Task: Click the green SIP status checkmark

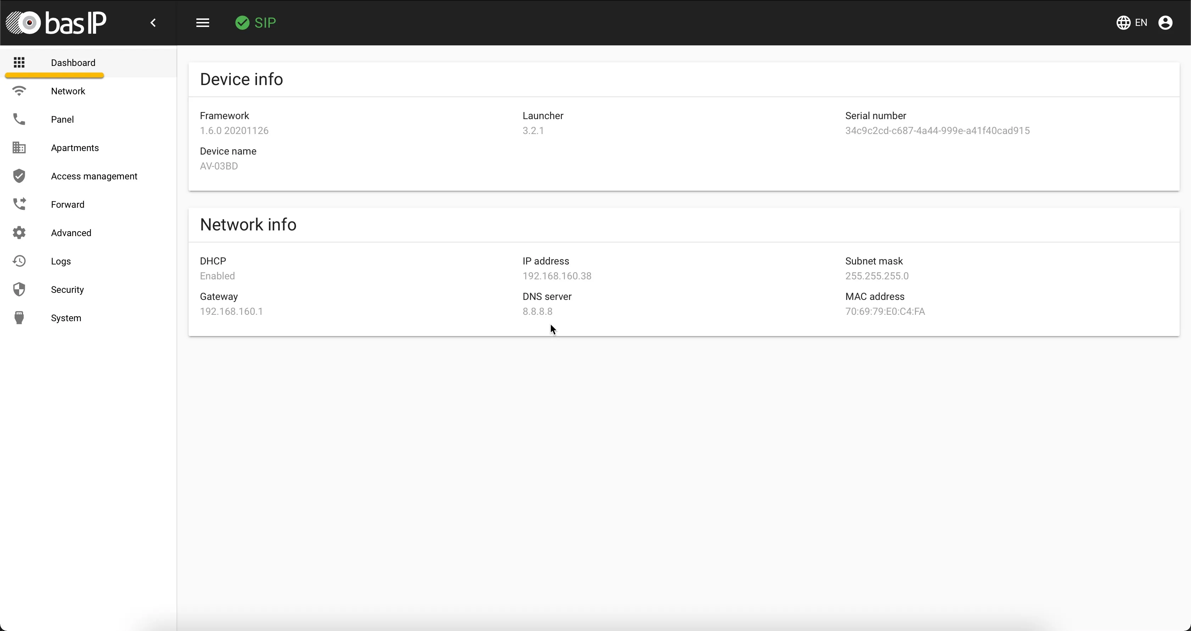Action: tap(242, 23)
